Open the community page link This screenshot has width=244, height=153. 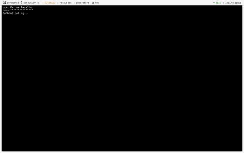pos(29,3)
